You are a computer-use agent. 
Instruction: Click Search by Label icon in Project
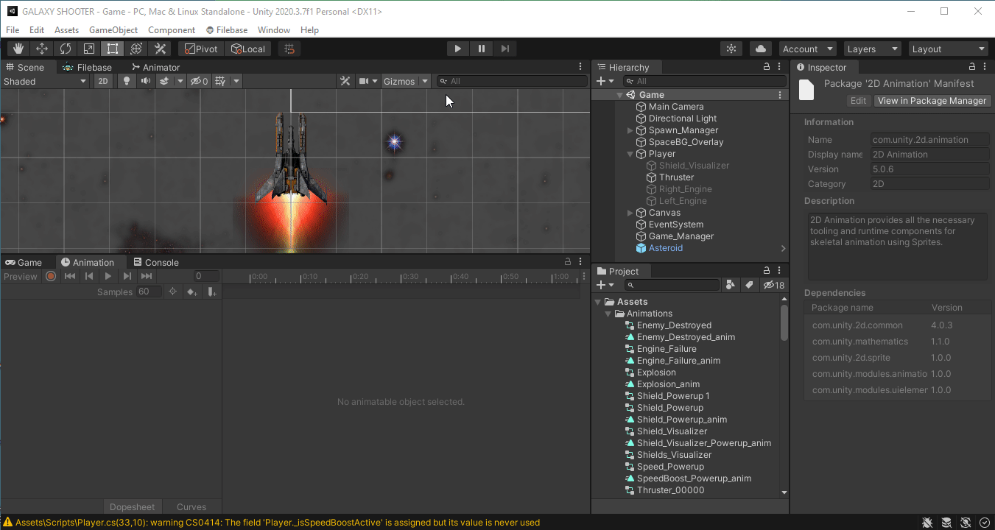pos(749,285)
